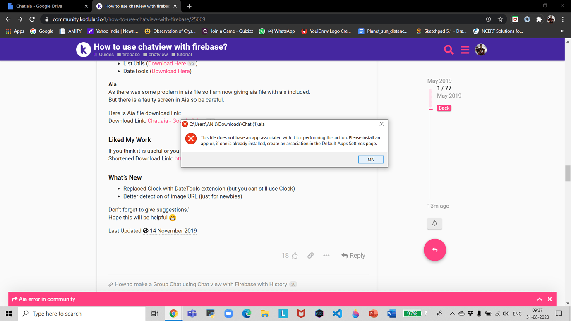This screenshot has width=571, height=321.
Task: Open the Chrome extensions puzzle icon
Action: click(539, 19)
